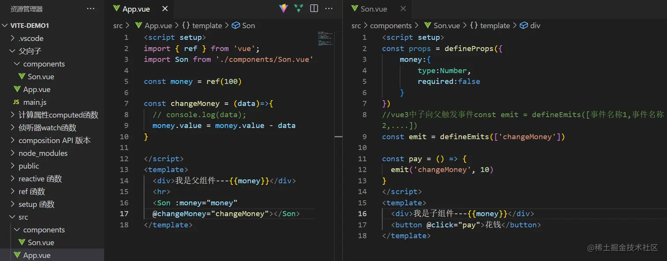Open the main.js file

pos(52,102)
